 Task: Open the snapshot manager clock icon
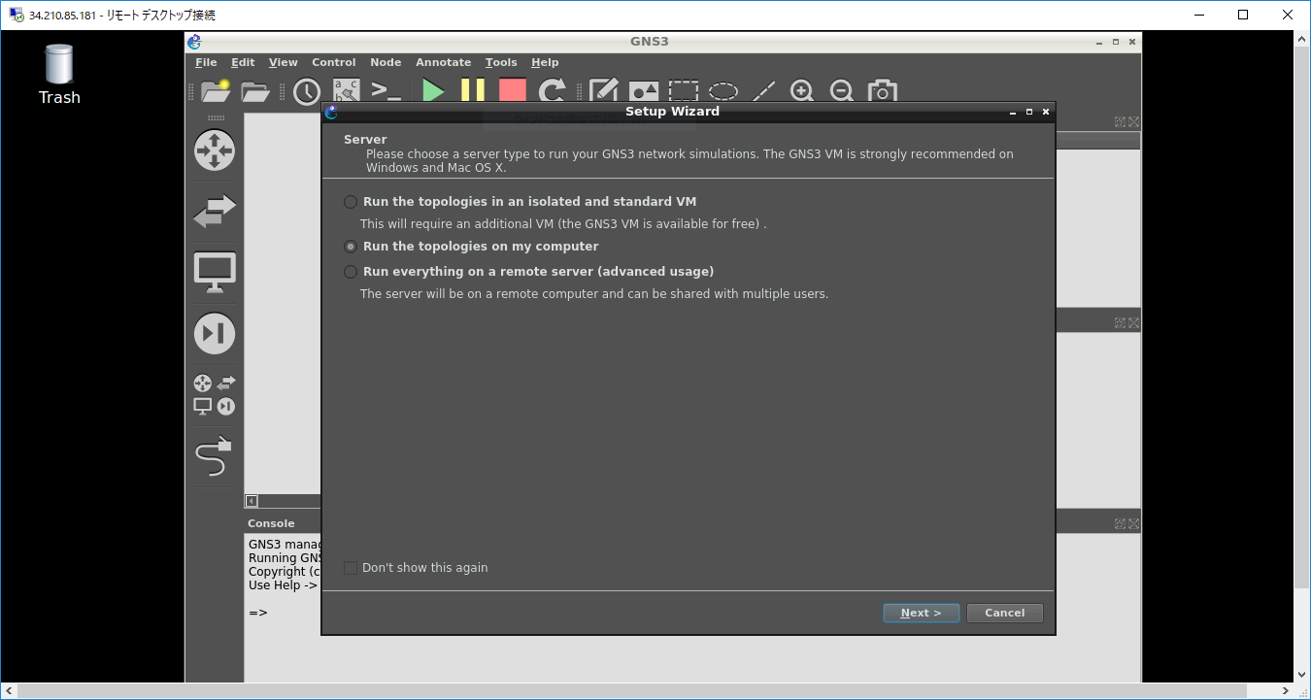point(307,91)
